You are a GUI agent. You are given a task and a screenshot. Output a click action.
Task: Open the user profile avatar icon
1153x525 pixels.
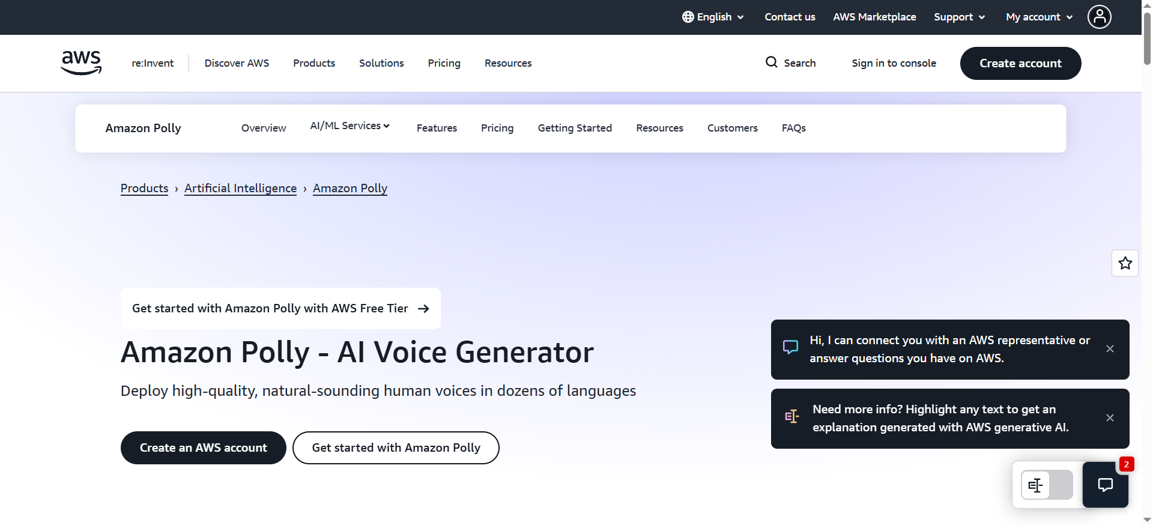1099,17
